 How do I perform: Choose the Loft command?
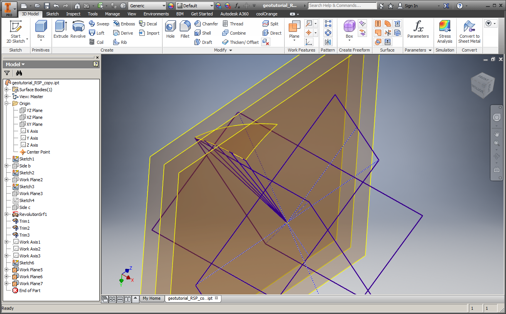pyautogui.click(x=97, y=33)
